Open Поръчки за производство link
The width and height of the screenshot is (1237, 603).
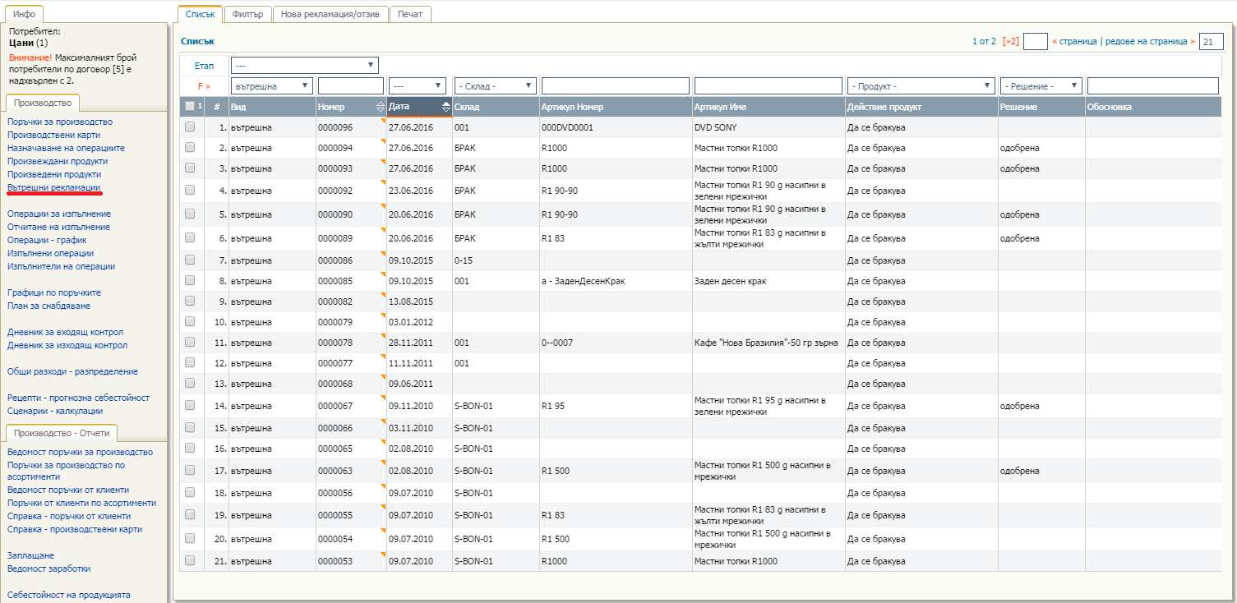[x=60, y=122]
